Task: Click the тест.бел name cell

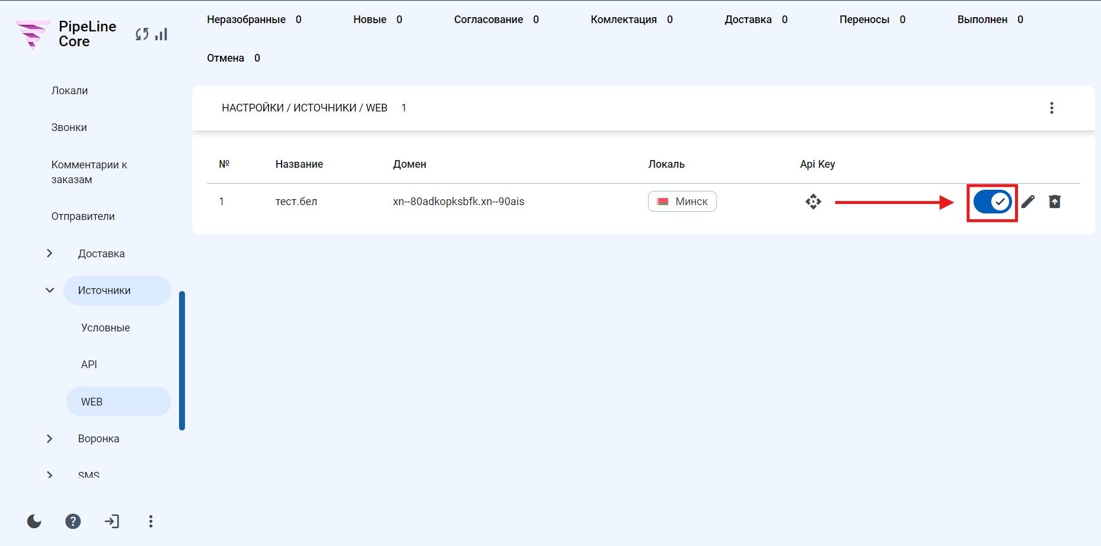Action: [296, 202]
